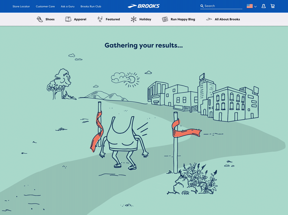This screenshot has height=215, width=288.
Task: Open the Featured menu
Action: [113, 19]
